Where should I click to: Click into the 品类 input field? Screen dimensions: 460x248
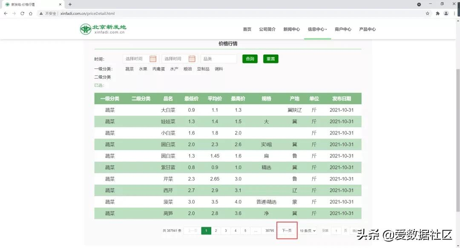pyautogui.click(x=218, y=59)
